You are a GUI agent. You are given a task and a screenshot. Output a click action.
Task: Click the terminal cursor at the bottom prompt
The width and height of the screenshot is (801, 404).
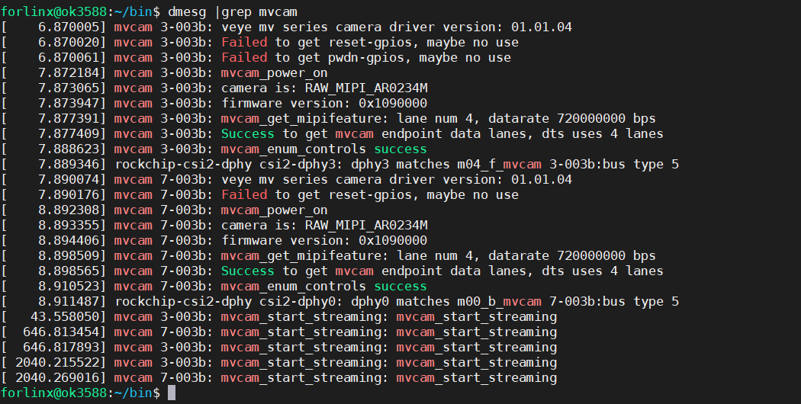[172, 393]
